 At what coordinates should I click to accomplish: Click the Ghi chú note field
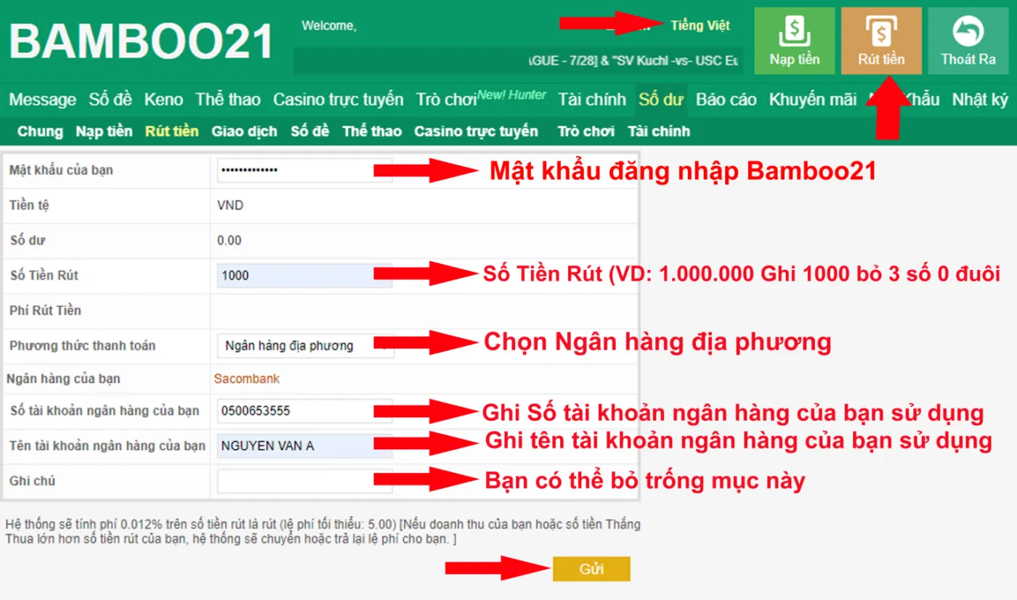(x=304, y=481)
